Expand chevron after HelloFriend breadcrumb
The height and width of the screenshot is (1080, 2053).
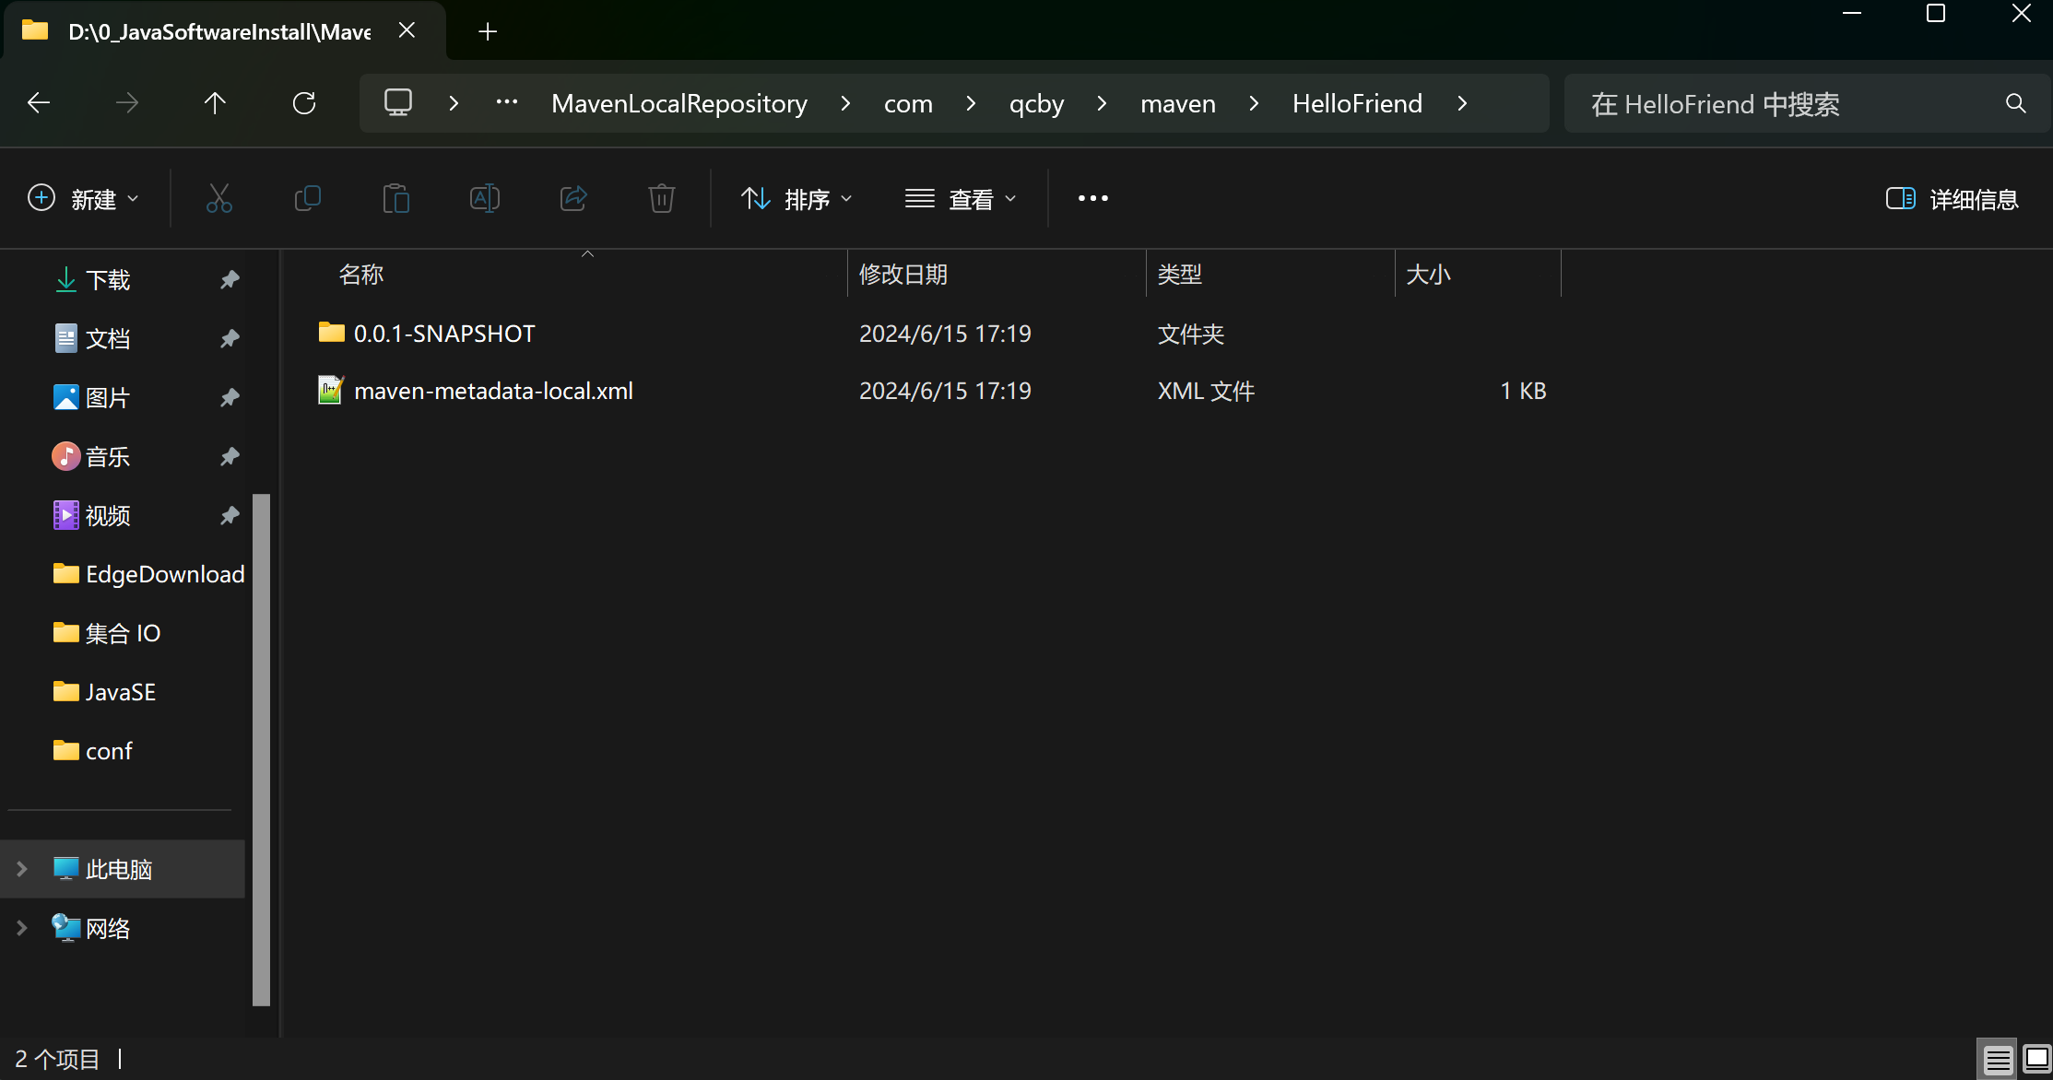click(1462, 103)
